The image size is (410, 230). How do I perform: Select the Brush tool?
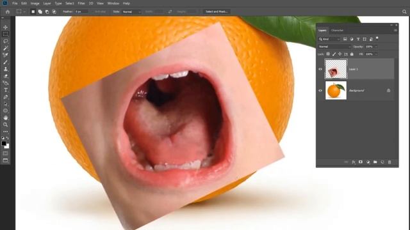pyautogui.click(x=6, y=62)
